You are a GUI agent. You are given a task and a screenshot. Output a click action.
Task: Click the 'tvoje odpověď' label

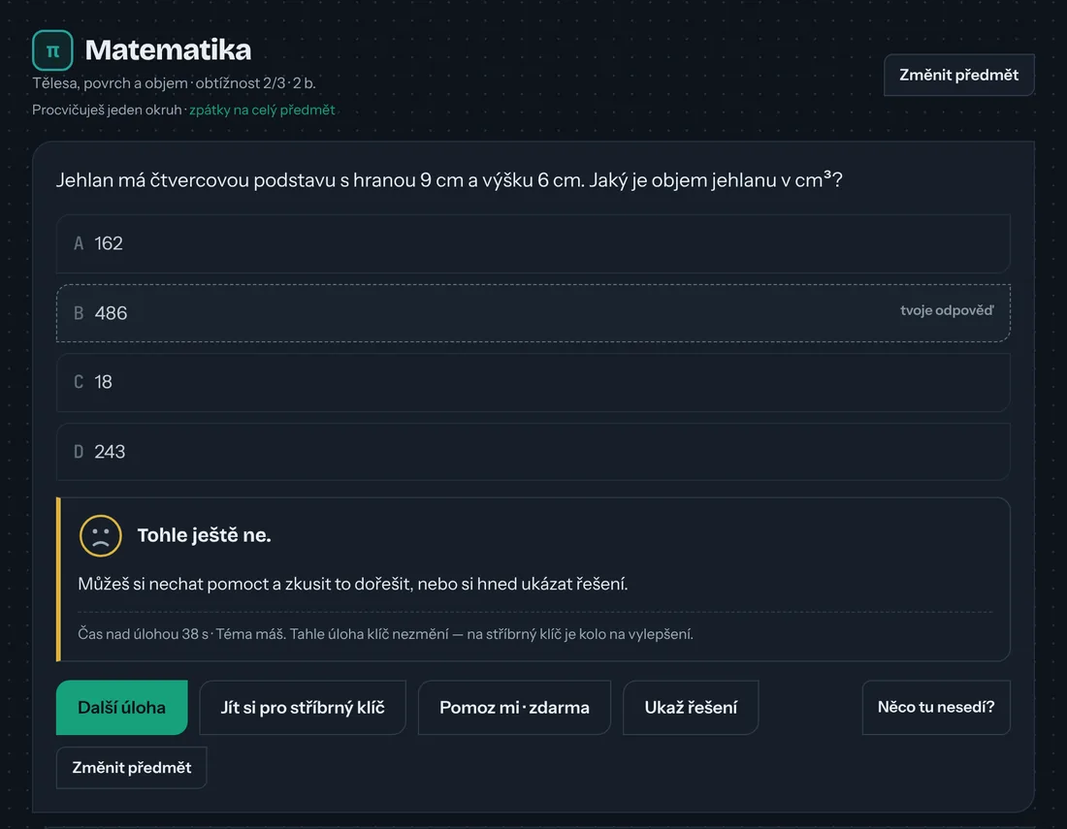pos(947,310)
